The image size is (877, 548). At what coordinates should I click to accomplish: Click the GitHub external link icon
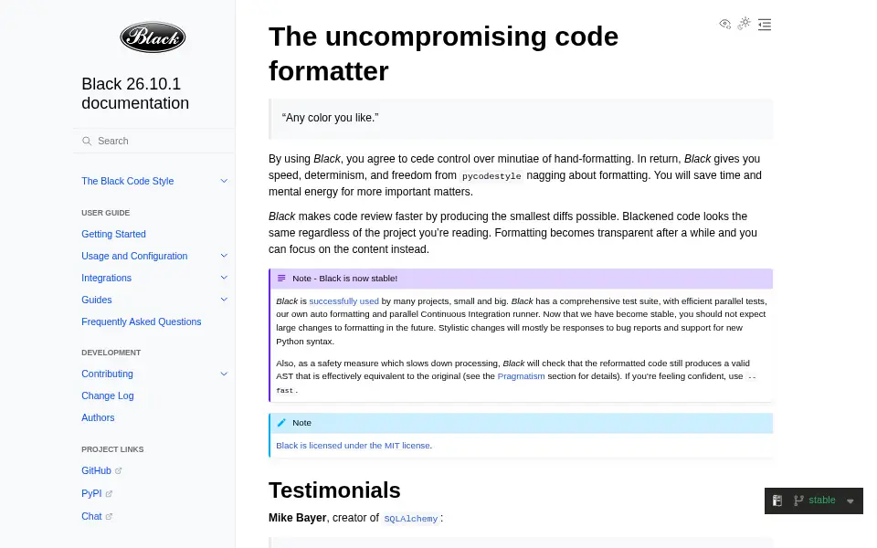point(119,471)
